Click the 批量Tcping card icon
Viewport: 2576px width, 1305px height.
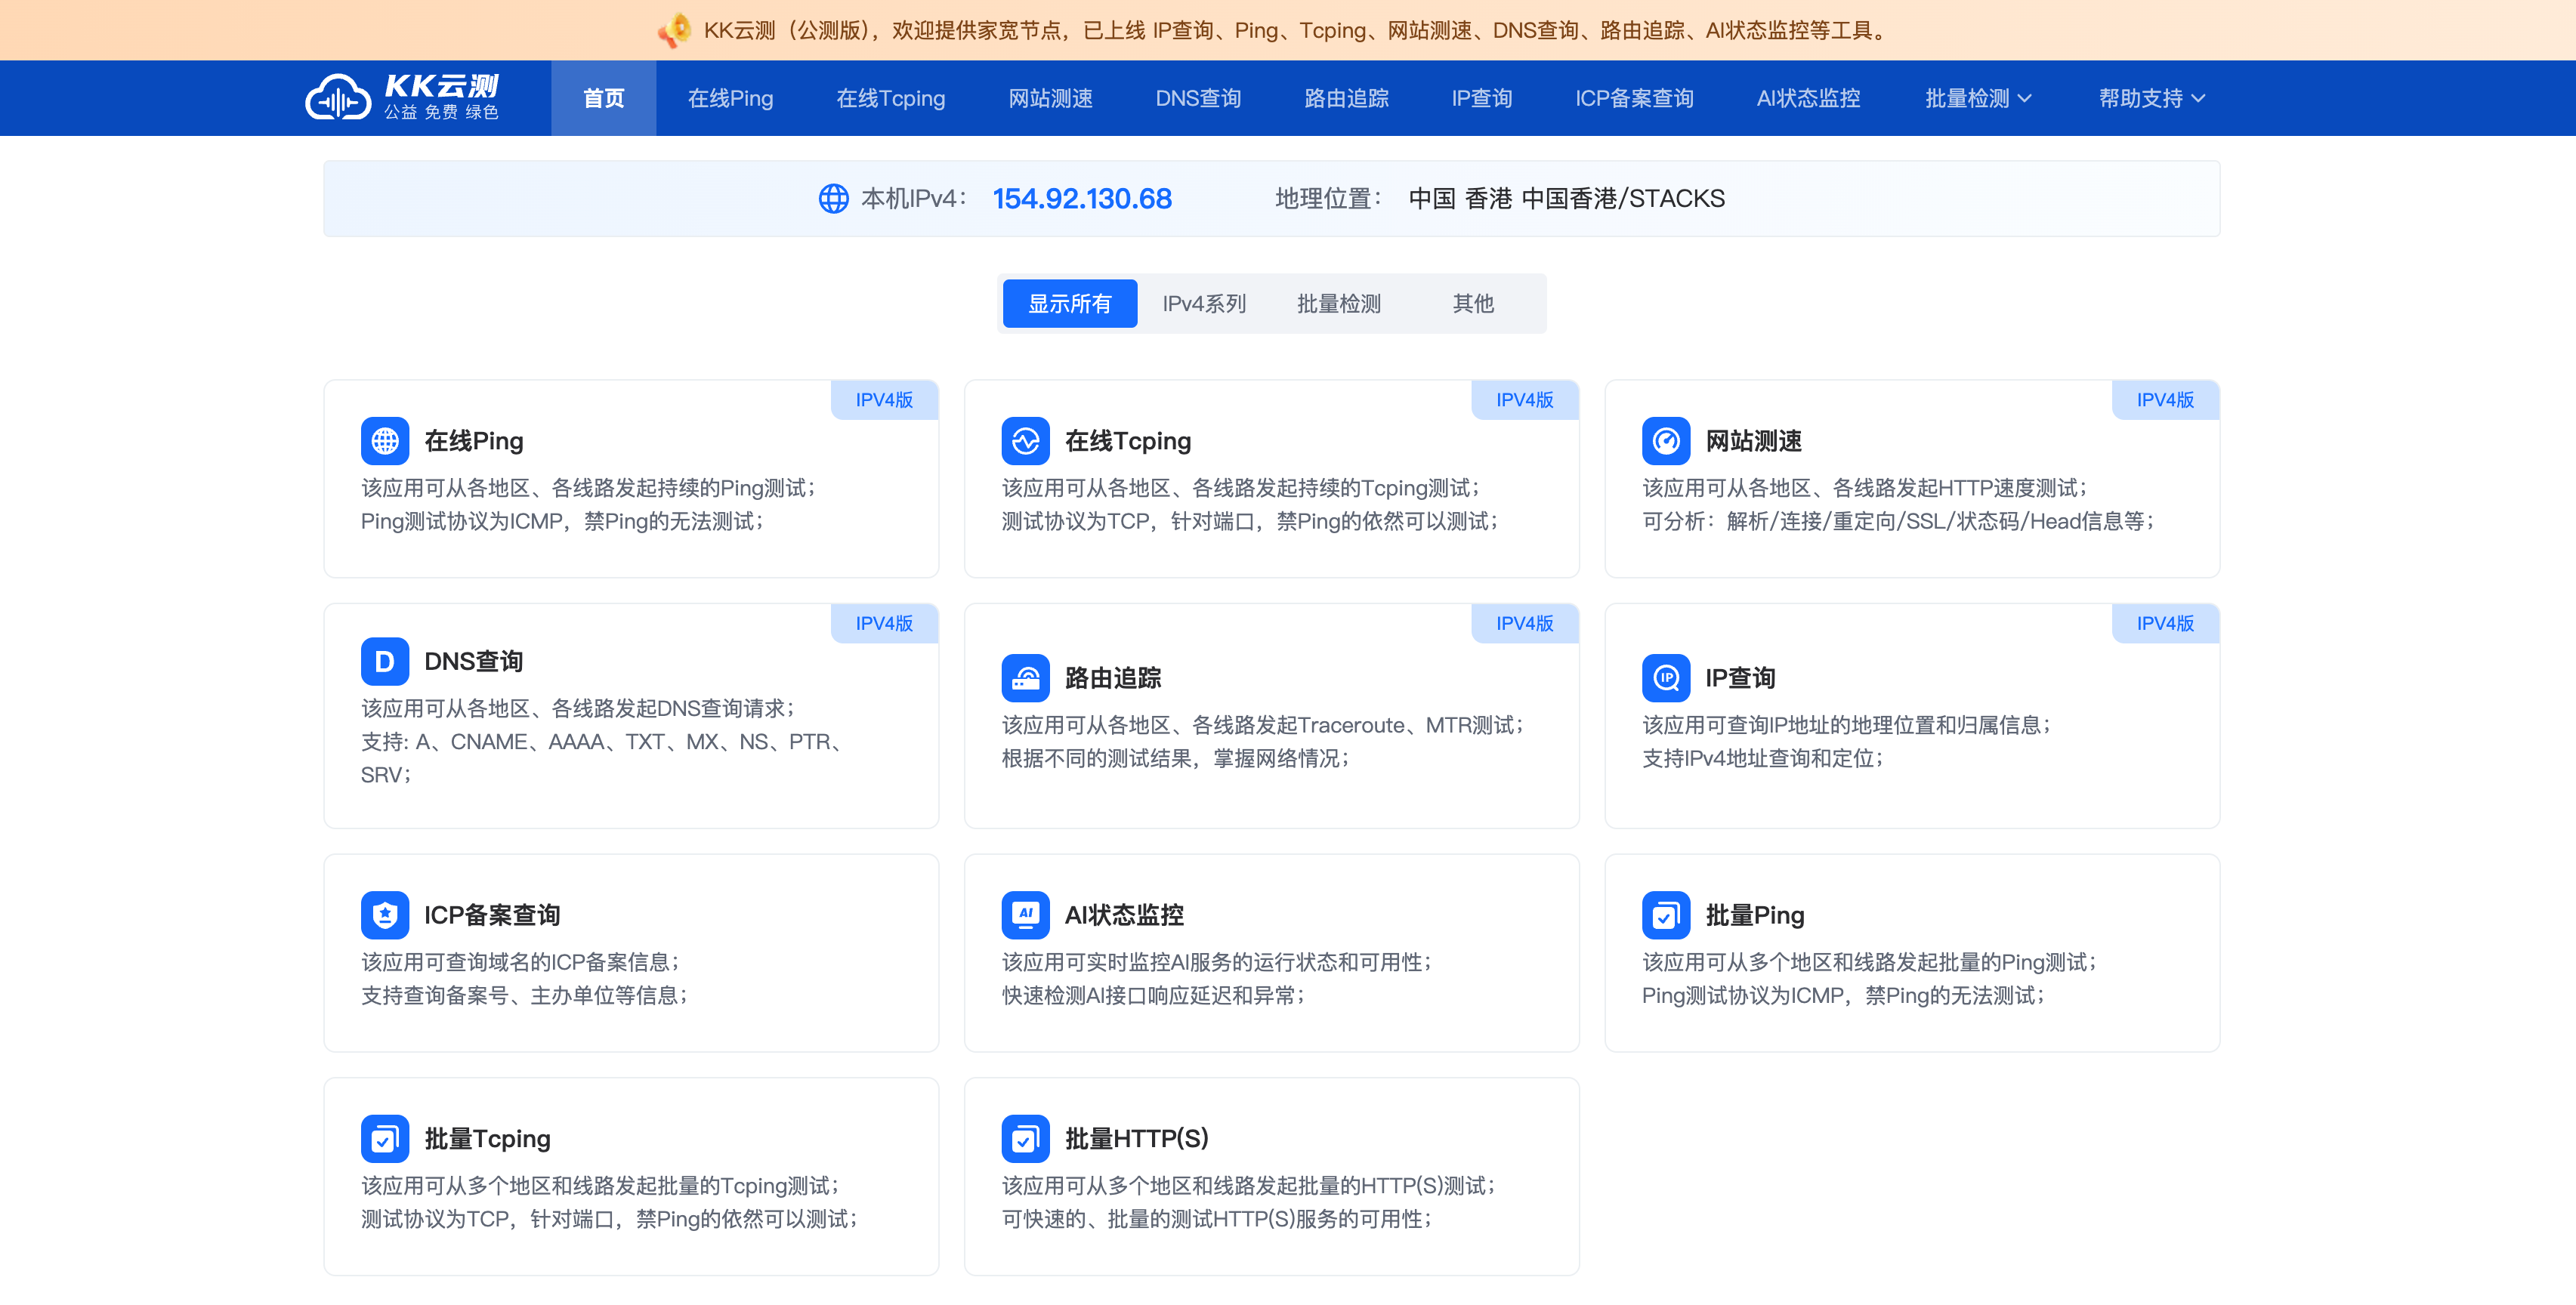point(385,1139)
